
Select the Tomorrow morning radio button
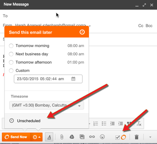click(11, 46)
